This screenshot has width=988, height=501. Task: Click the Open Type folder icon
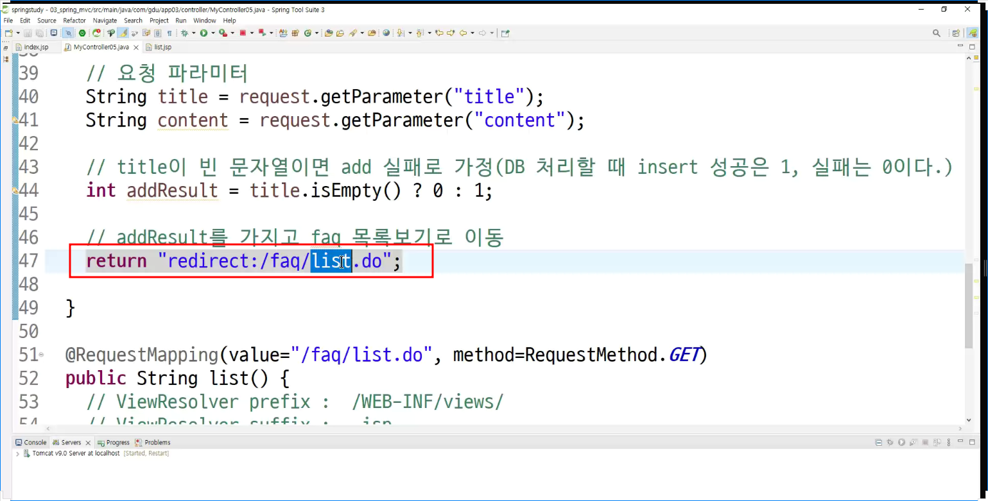[329, 33]
